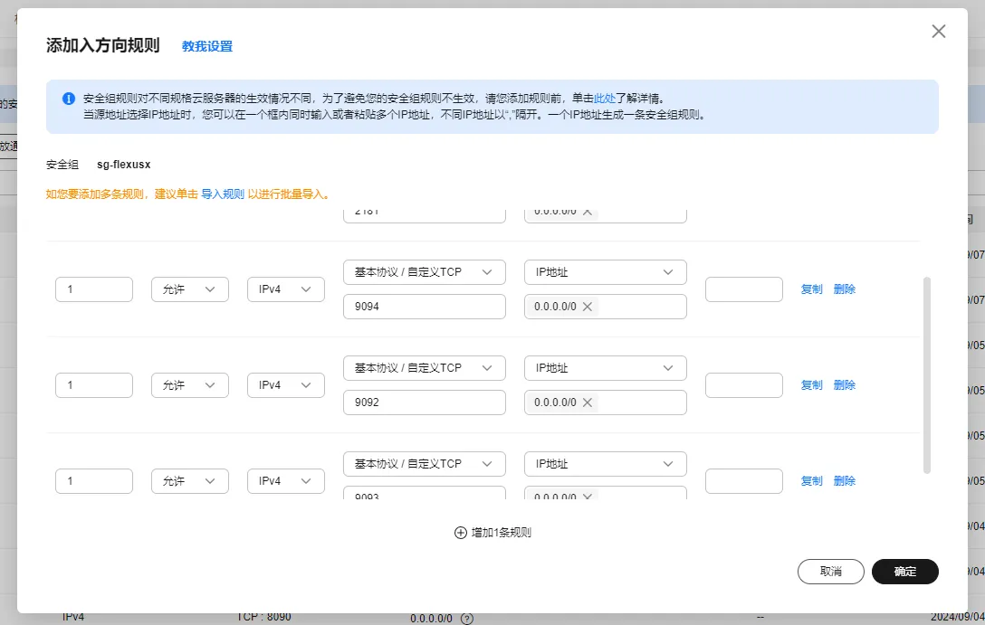Open 允许 policy dropdown in port 9094 row

190,289
